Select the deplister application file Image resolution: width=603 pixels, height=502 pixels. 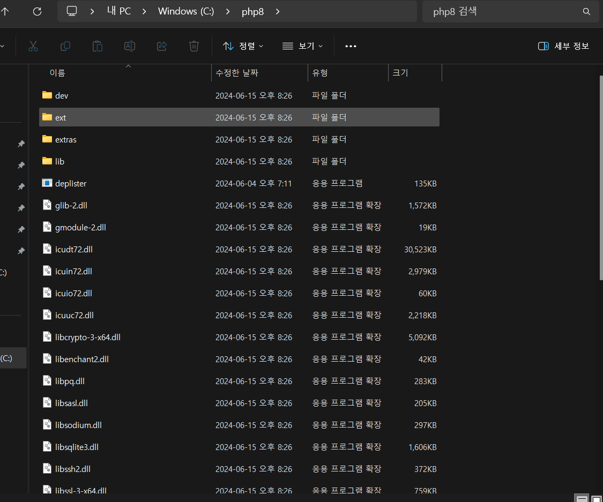pyautogui.click(x=239, y=183)
